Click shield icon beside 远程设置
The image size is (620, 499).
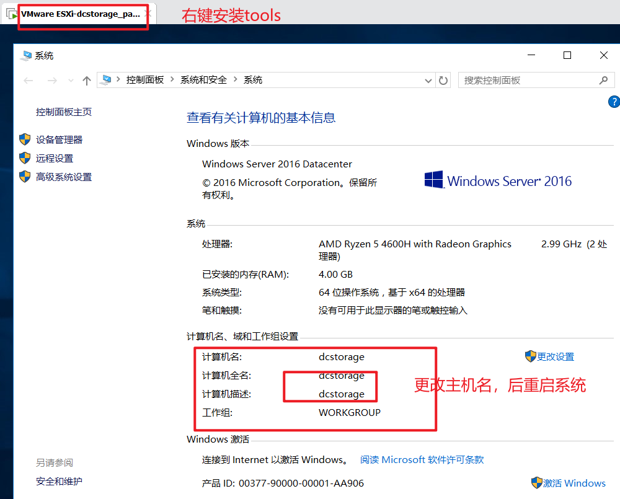pos(25,158)
